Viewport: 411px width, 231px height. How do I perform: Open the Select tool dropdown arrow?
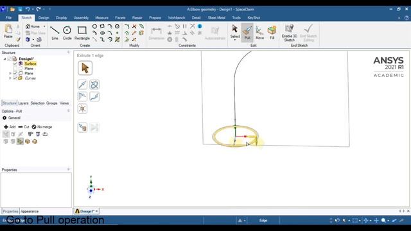(x=235, y=40)
